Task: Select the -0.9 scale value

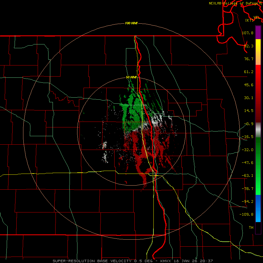Action: coord(249,124)
